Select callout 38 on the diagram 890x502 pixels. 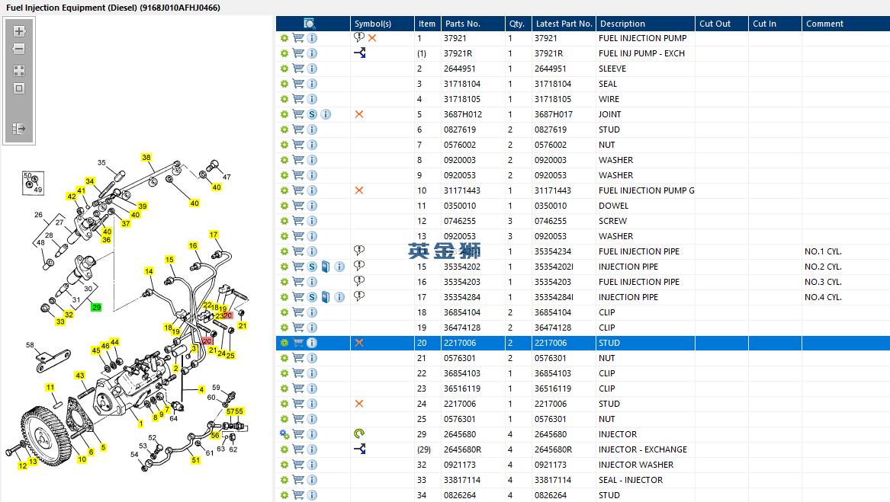pos(146,157)
